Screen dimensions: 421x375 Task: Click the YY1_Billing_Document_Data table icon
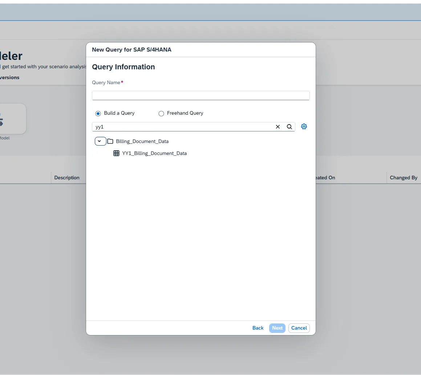[x=116, y=153]
